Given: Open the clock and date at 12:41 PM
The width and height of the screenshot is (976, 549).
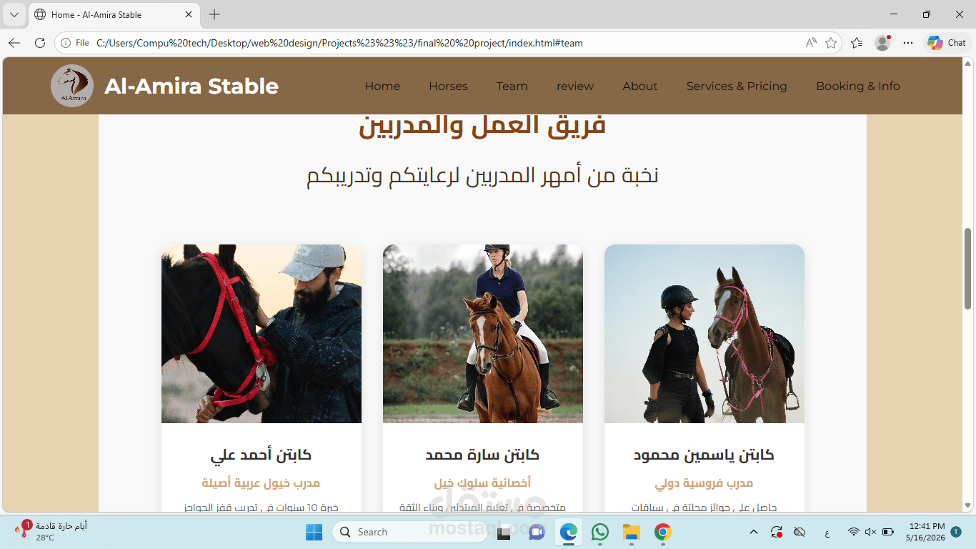Looking at the screenshot, I should coord(925,532).
